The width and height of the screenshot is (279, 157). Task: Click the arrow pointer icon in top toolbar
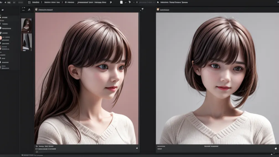130,2
